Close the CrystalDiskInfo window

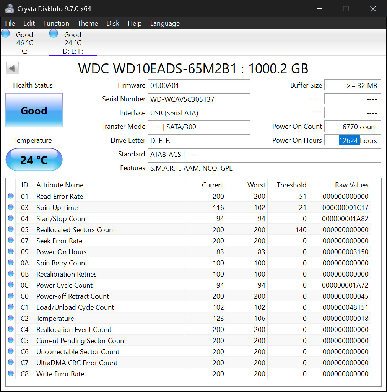373,8
